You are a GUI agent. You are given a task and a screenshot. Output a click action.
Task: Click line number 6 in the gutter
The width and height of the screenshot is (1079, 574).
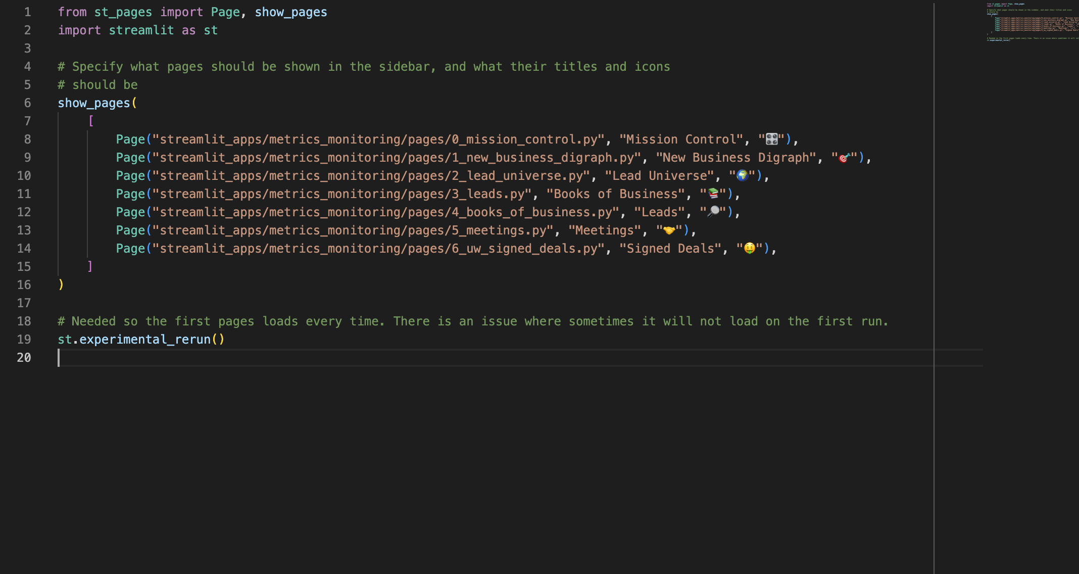[27, 103]
